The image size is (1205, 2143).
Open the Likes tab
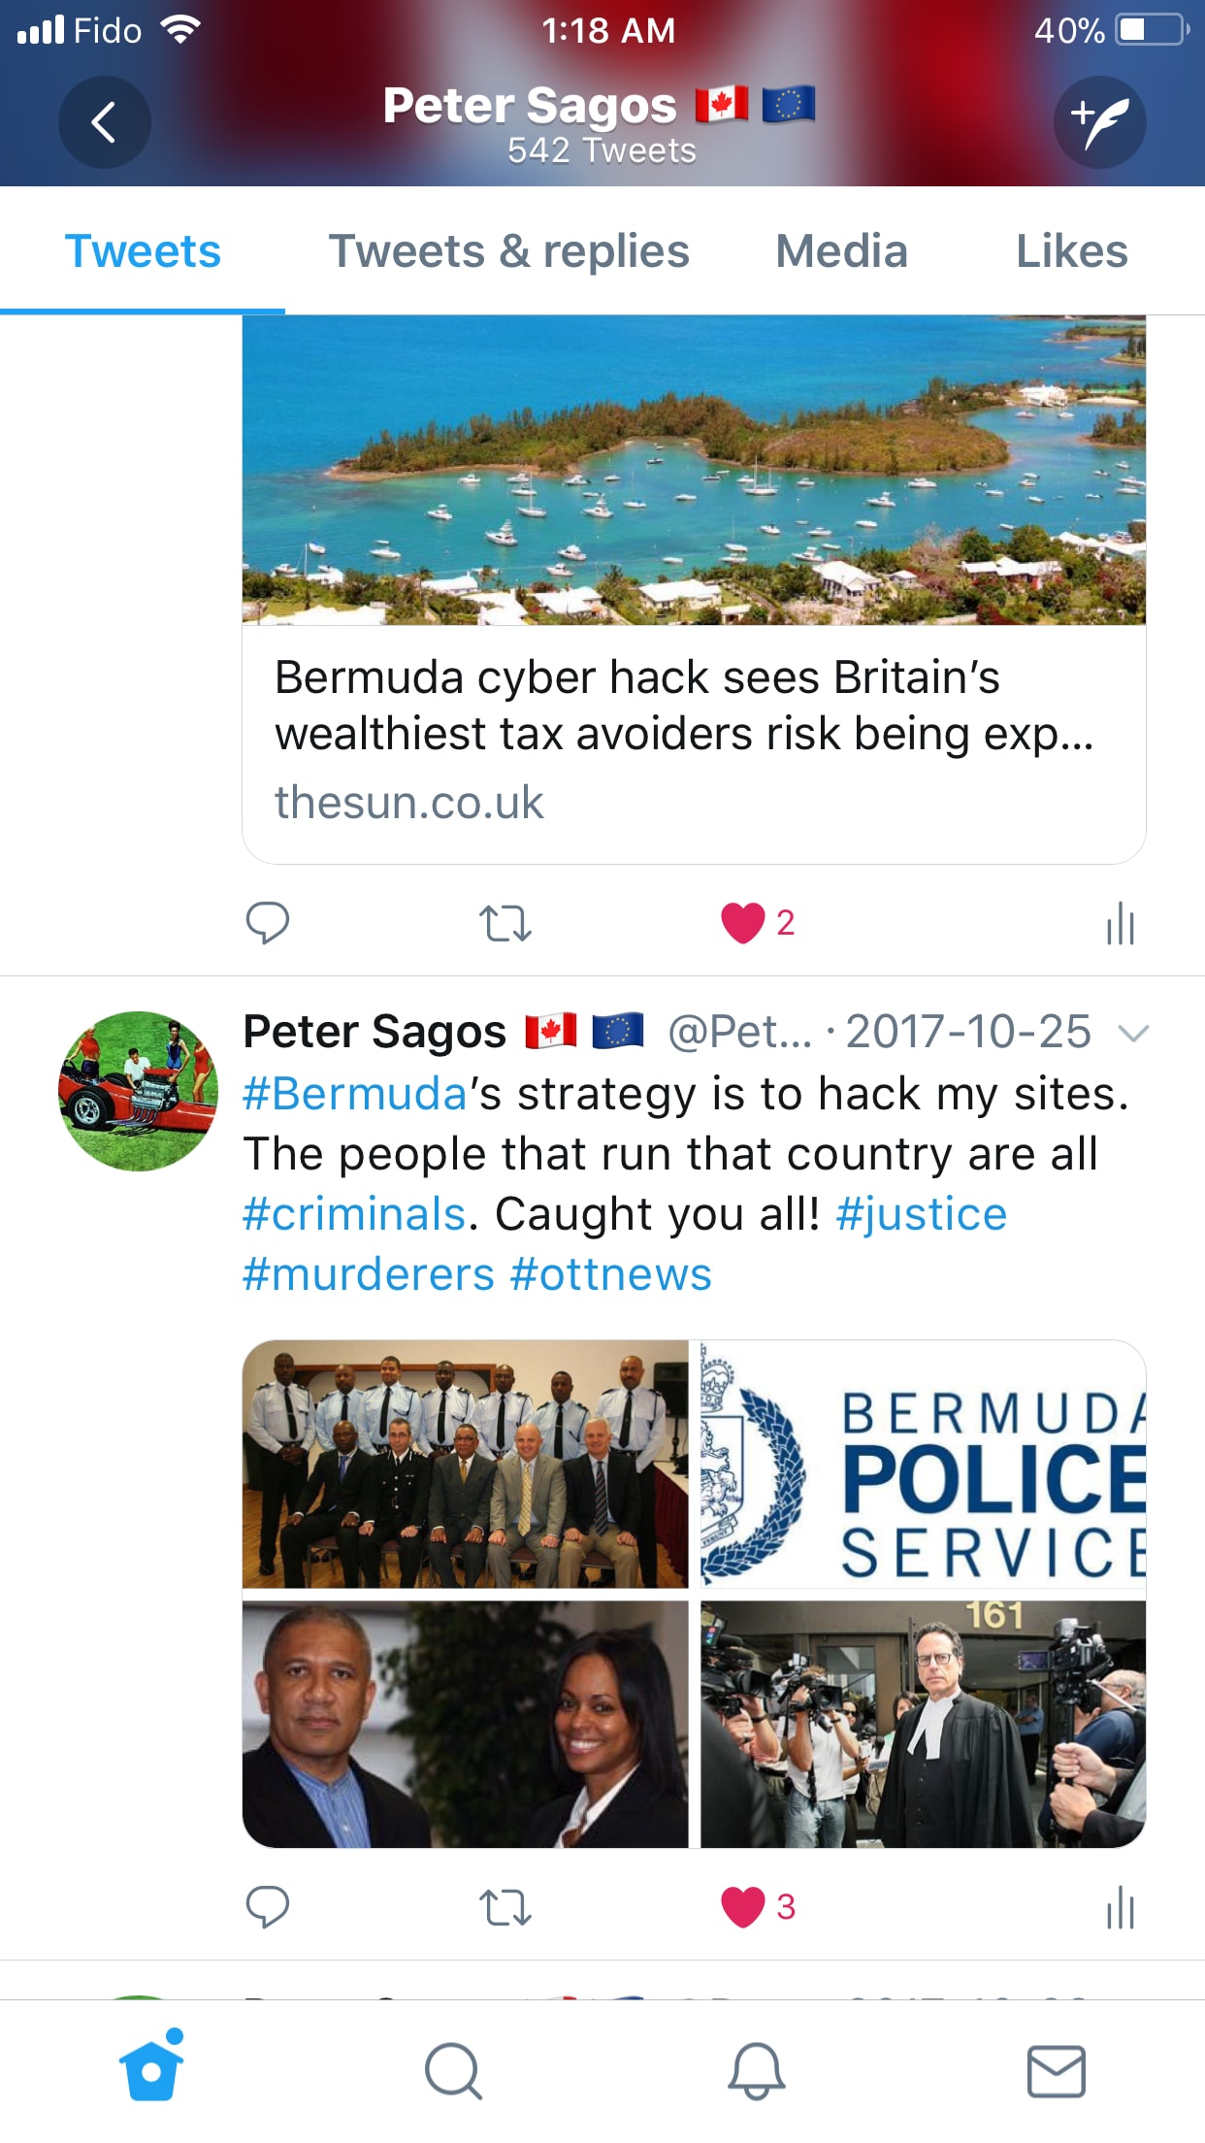[x=1071, y=251]
